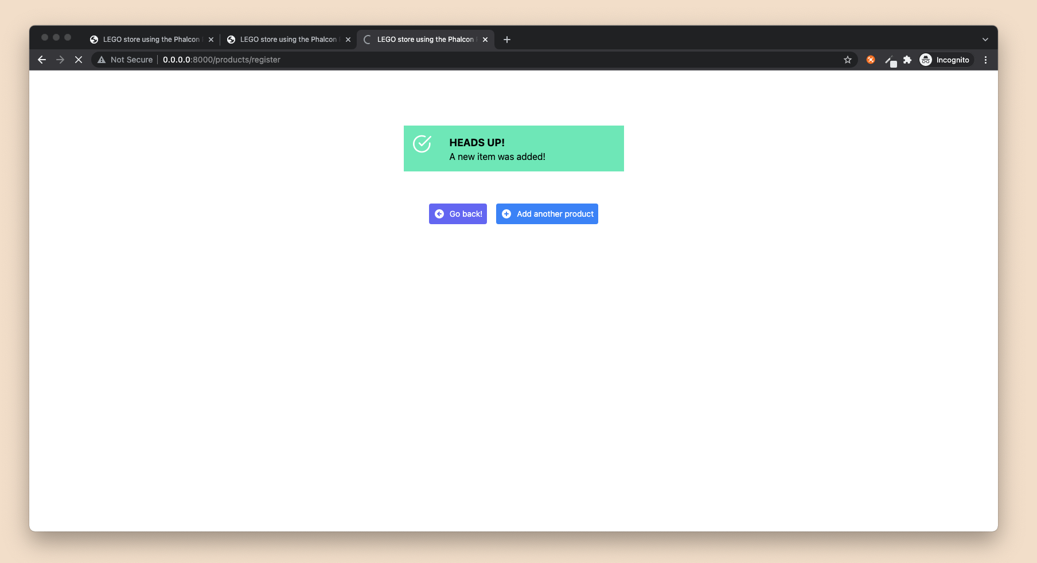Expand tab search chevron
The width and height of the screenshot is (1037, 563).
(x=985, y=40)
